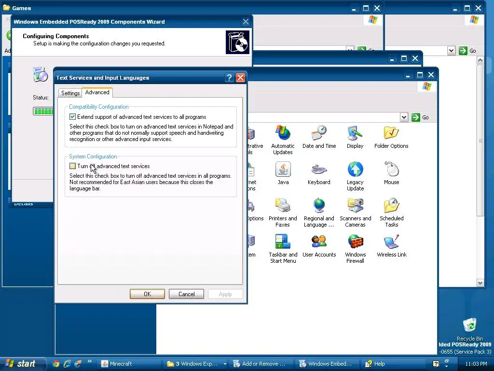
Task: Click the 11:03 PM taskbar clock
Action: pyautogui.click(x=476, y=364)
